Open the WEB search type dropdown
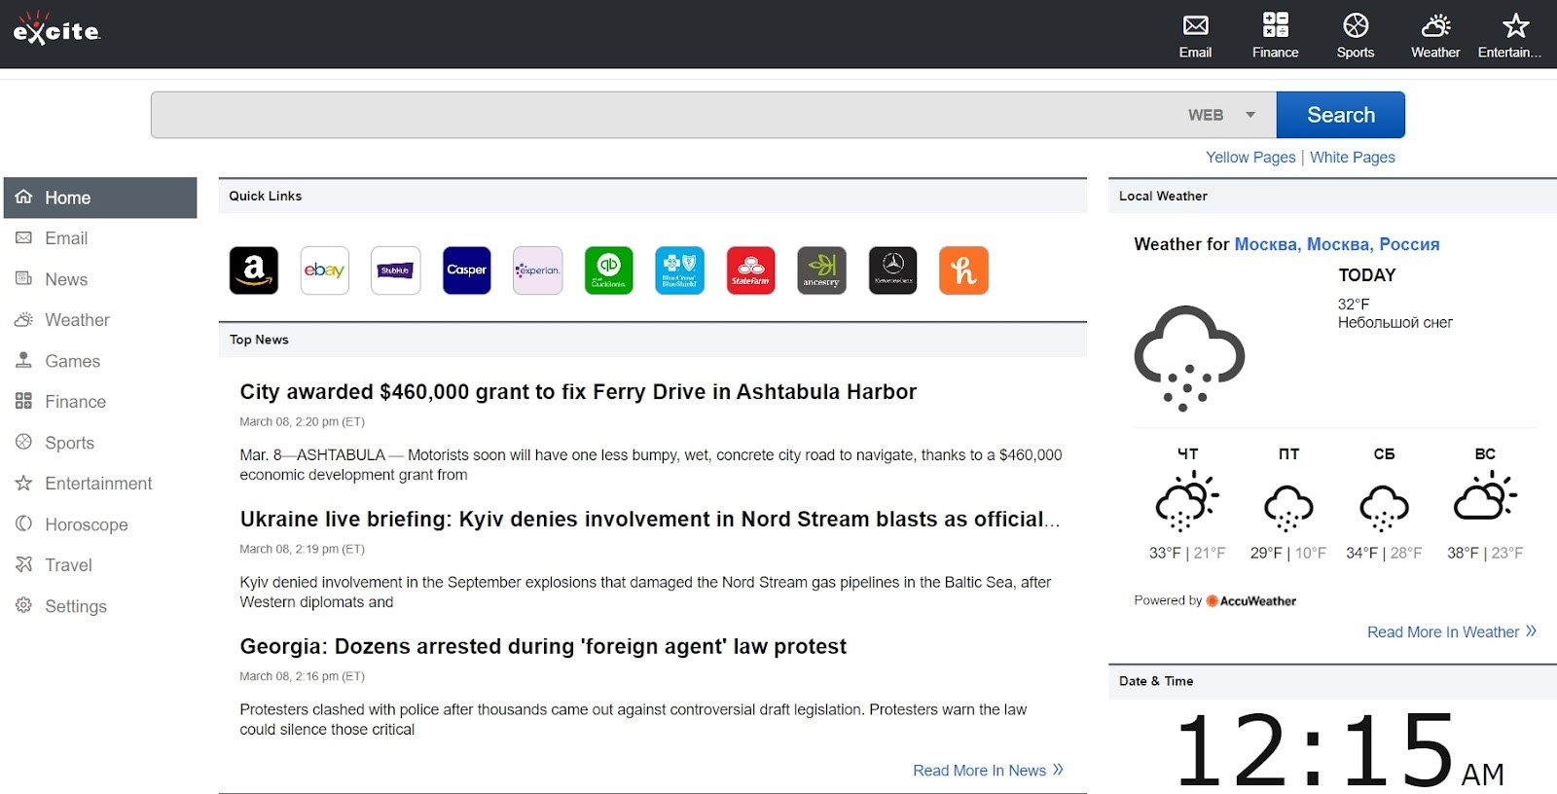The height and width of the screenshot is (794, 1557). point(1221,115)
